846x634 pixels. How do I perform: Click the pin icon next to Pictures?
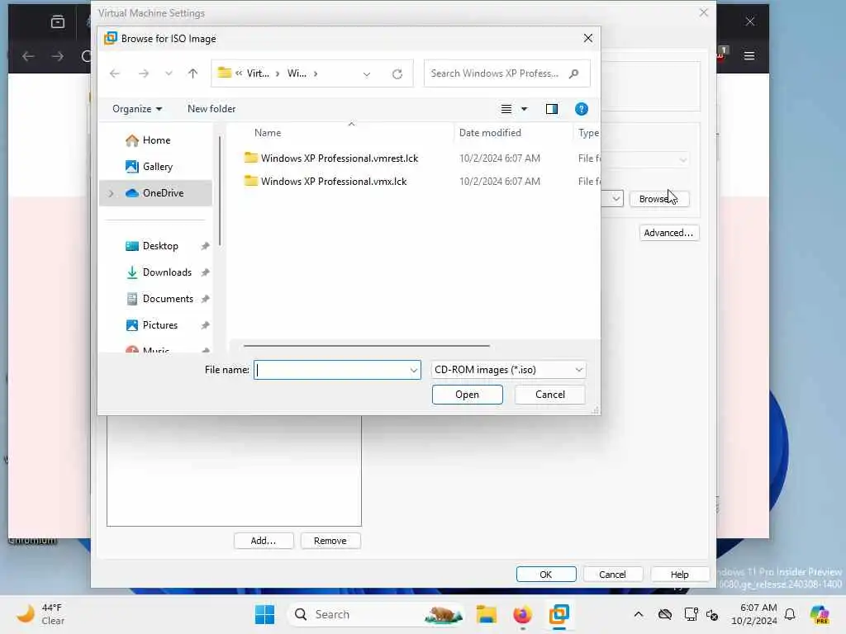tap(205, 325)
